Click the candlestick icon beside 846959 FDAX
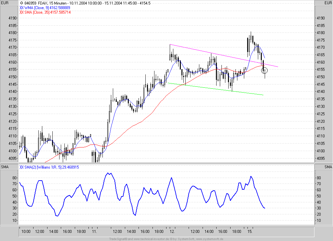The height and width of the screenshot is (241, 333). 21,3
